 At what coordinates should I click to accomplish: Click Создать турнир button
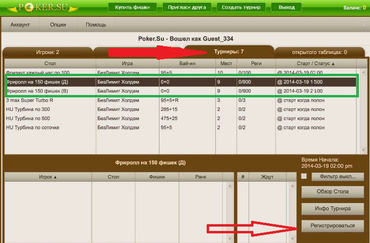(241, 7)
